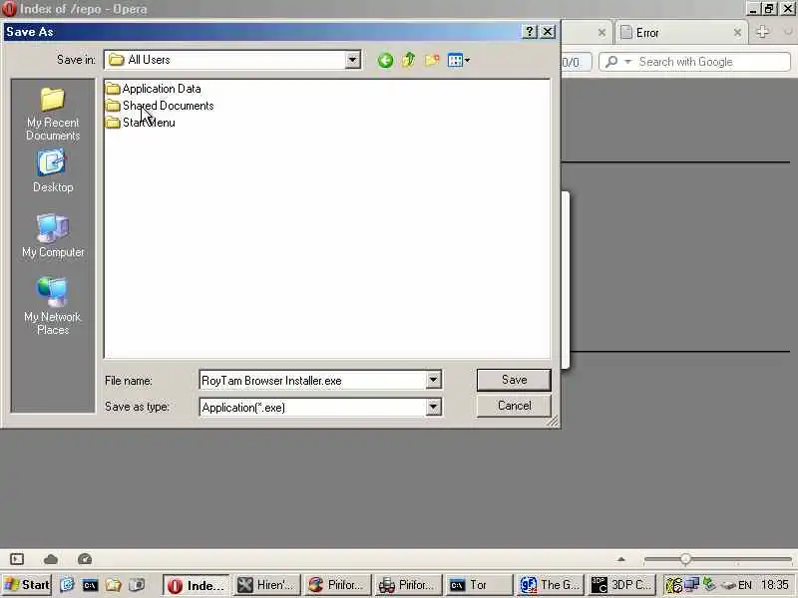Expand the Save in location dropdown
Viewport: 798px width, 598px height.
352,60
